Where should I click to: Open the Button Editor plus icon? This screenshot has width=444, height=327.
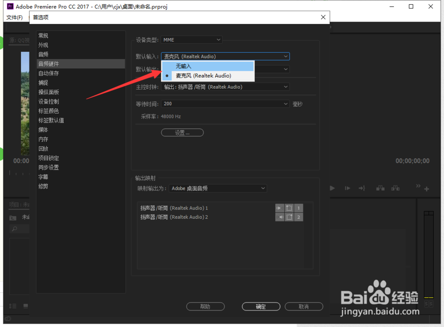[427, 189]
